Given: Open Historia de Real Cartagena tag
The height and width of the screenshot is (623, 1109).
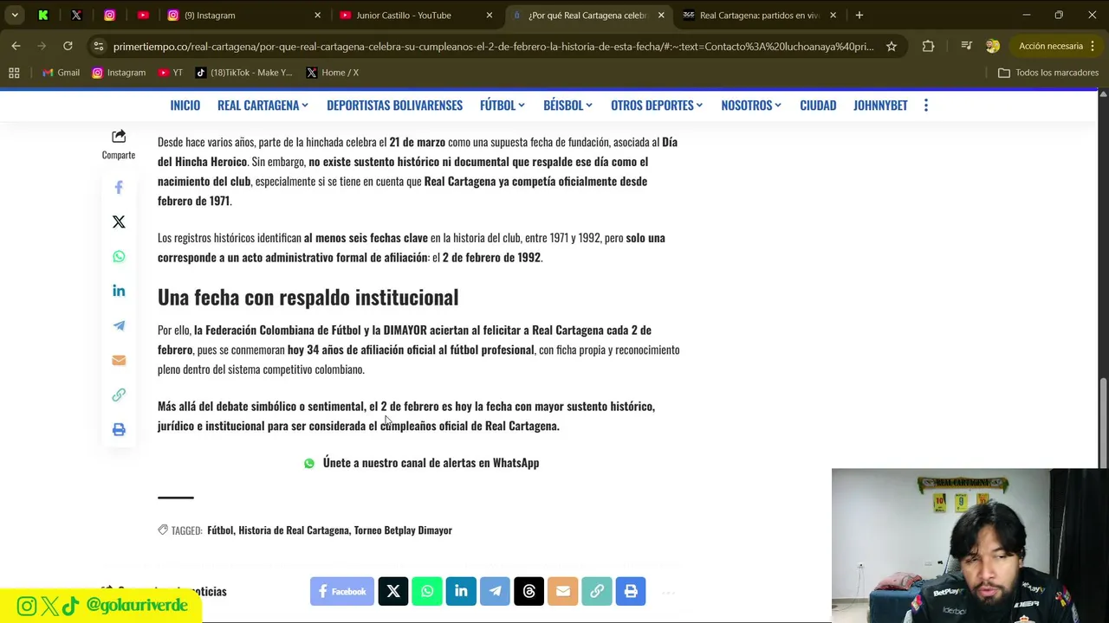Looking at the screenshot, I should (x=294, y=530).
